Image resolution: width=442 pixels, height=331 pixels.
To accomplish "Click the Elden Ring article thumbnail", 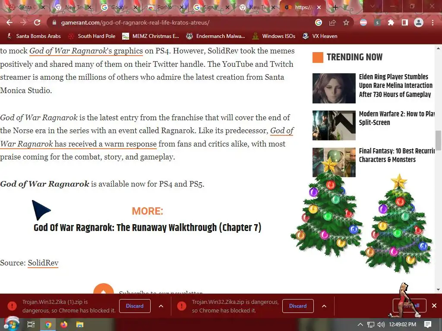I will 334,88.
